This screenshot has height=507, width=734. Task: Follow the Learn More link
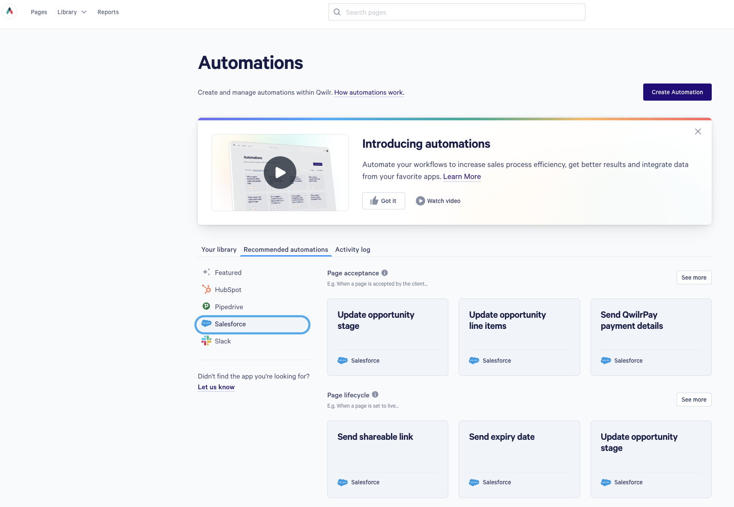[x=462, y=176]
